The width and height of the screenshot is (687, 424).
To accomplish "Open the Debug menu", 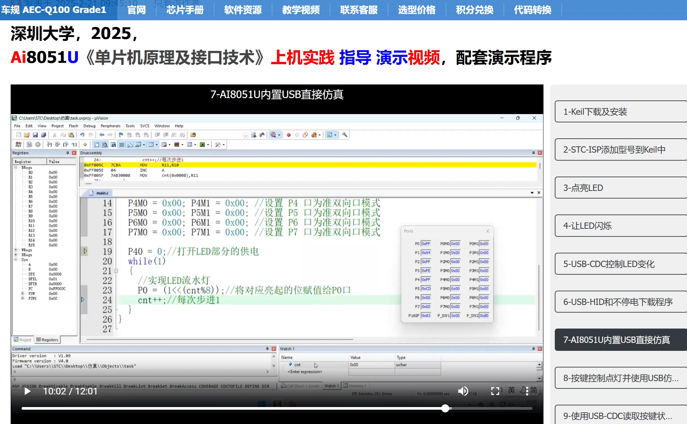I will 89,126.
